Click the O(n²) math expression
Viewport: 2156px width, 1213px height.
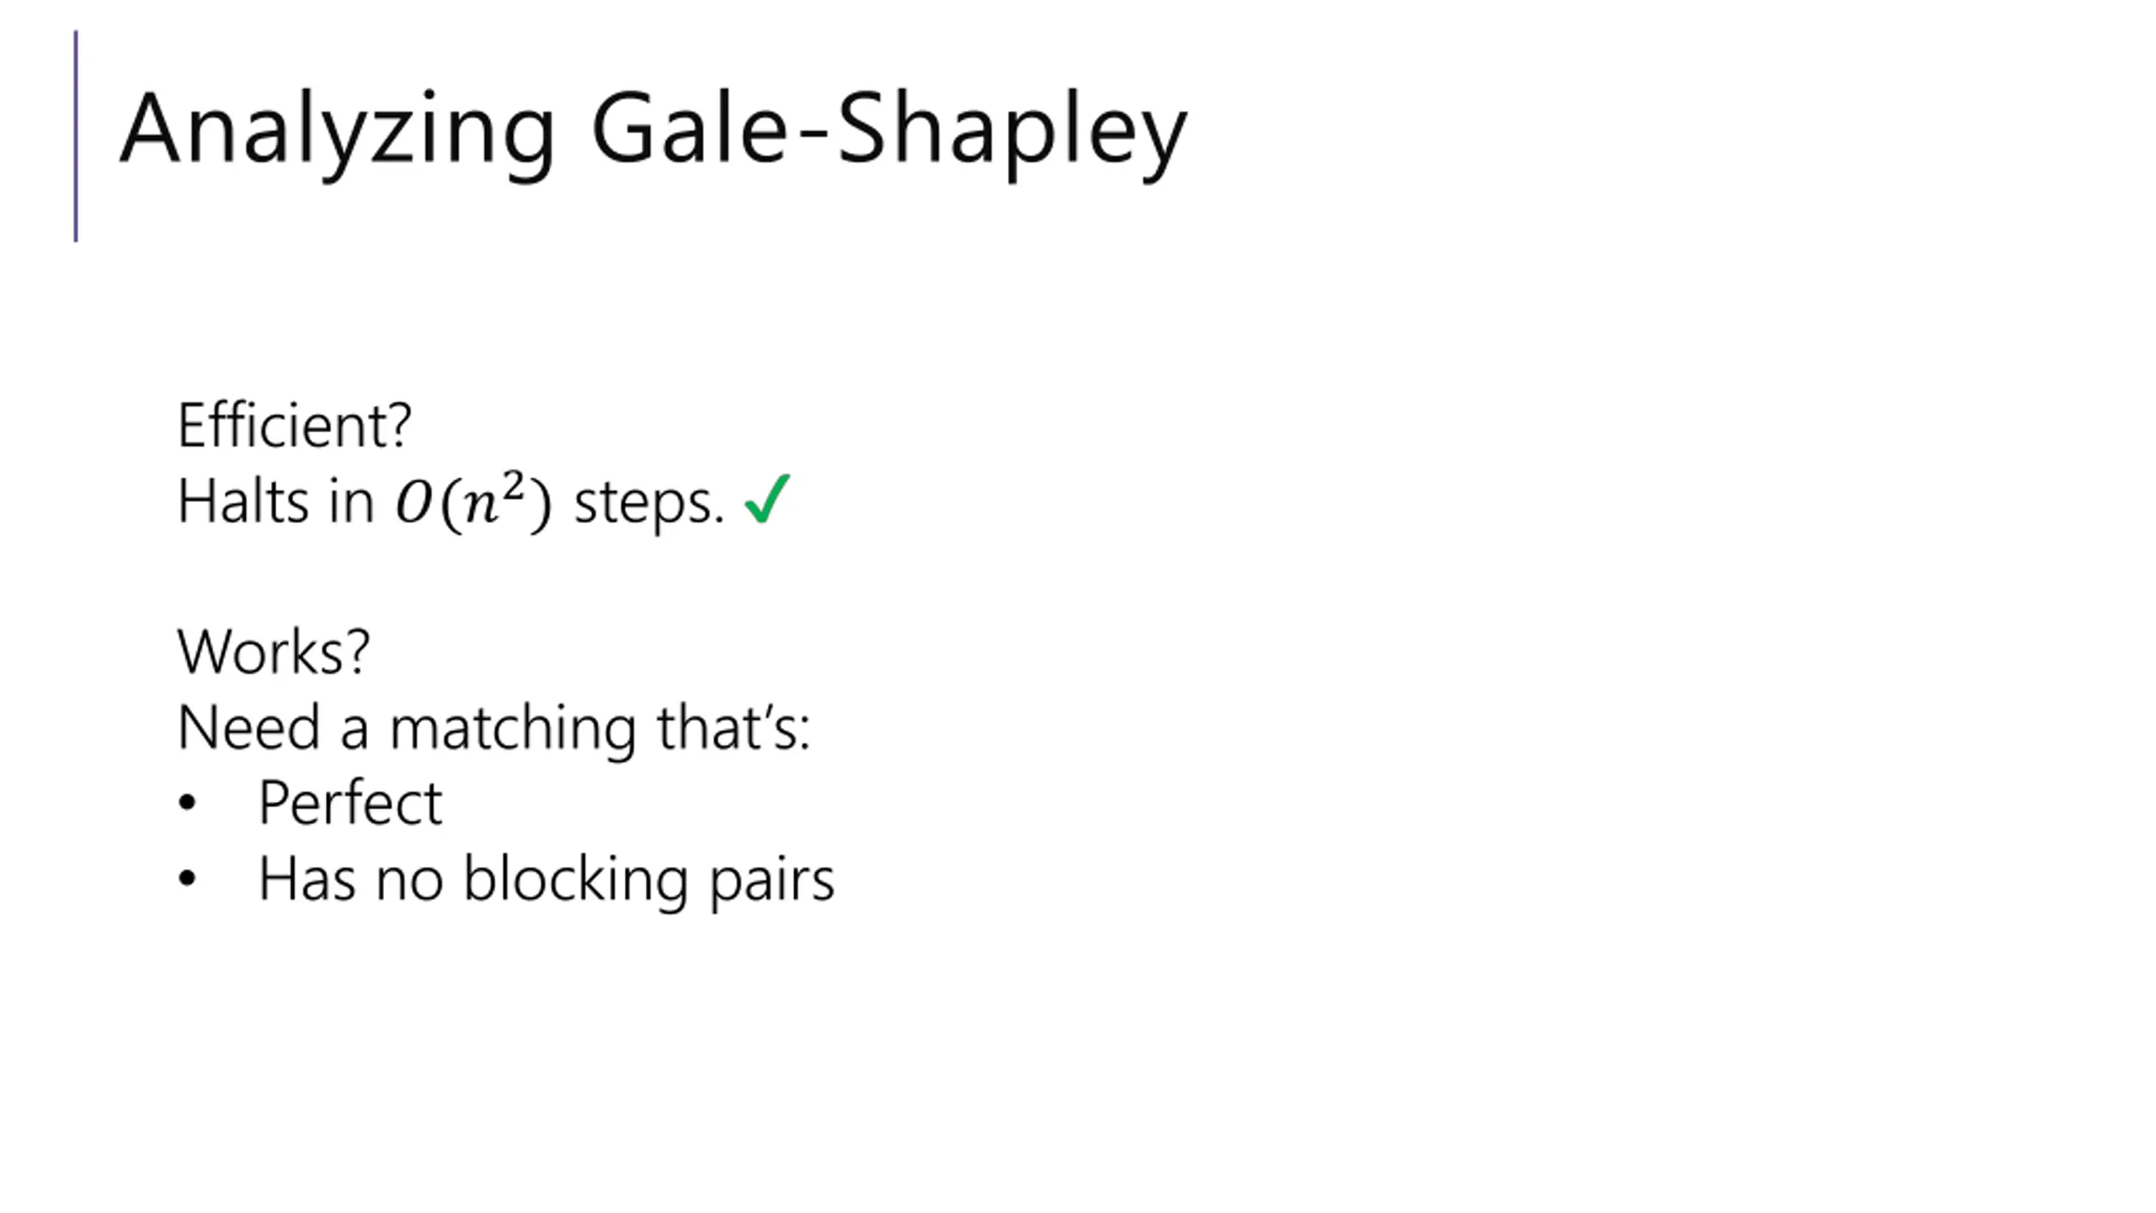[474, 502]
